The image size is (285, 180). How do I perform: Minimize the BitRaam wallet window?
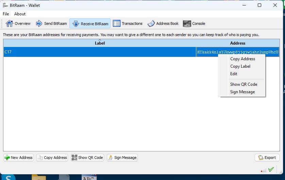(244, 5)
